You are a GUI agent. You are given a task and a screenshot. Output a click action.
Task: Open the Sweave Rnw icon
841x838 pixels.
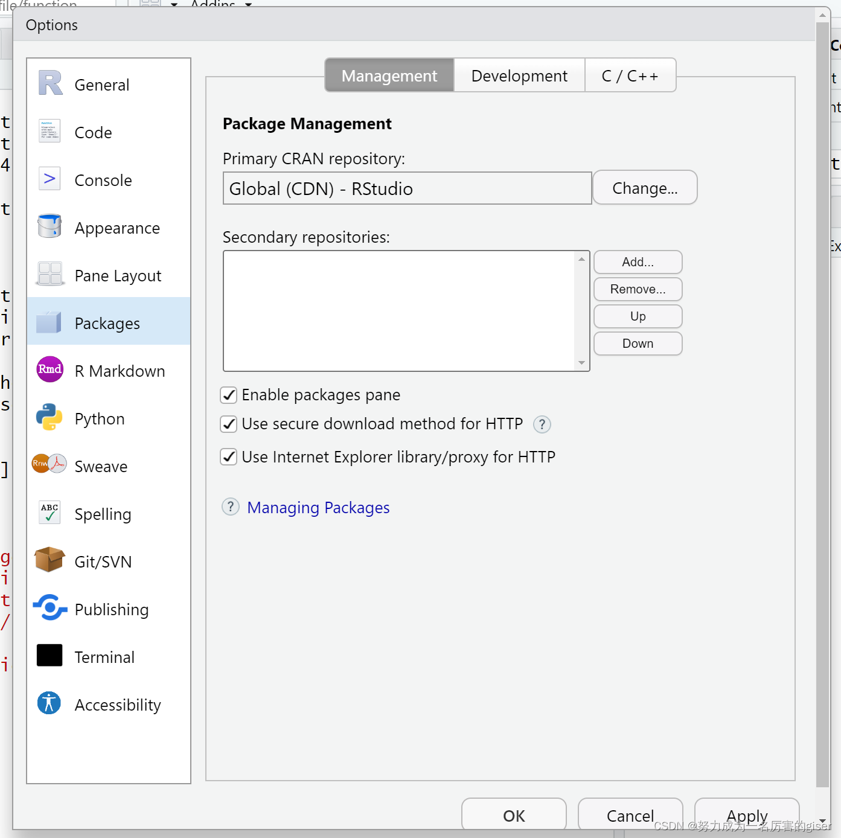pos(50,464)
